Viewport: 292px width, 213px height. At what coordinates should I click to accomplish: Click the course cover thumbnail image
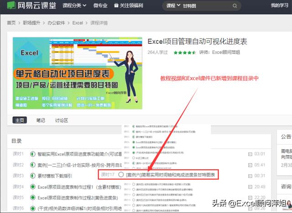click(x=78, y=73)
